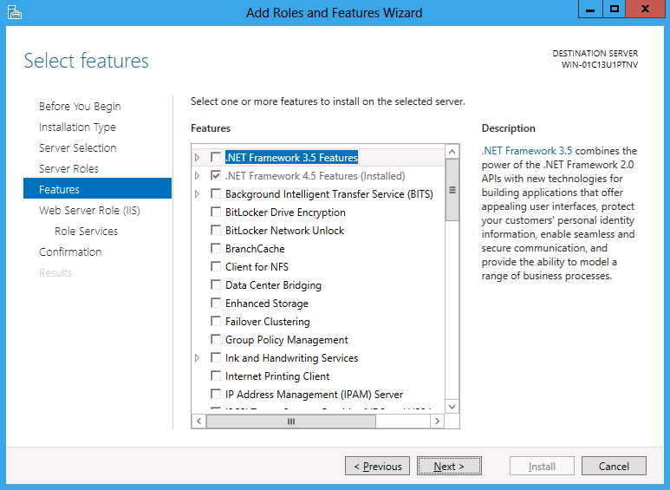Screen dimensions: 670x490
Task: Click the wizard icon in the title bar
Action: [15, 12]
